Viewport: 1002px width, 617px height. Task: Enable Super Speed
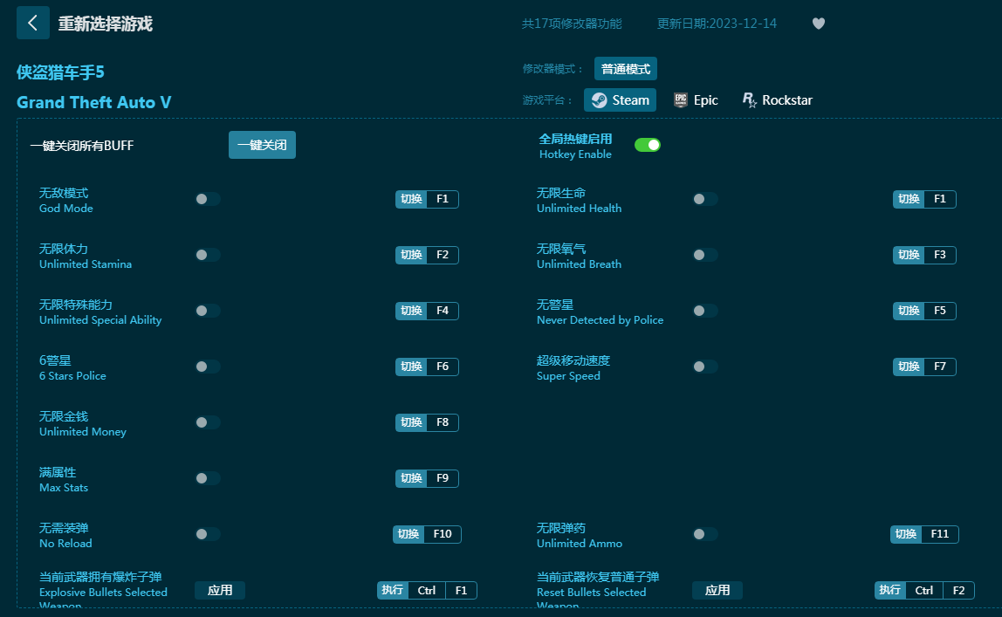[x=705, y=367]
